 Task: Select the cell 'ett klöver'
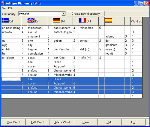coord(11,58)
